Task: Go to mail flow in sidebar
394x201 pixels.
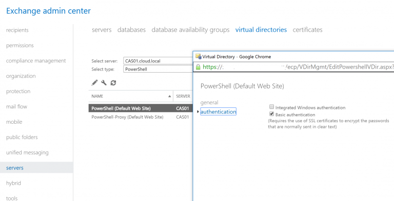Action: (16, 106)
